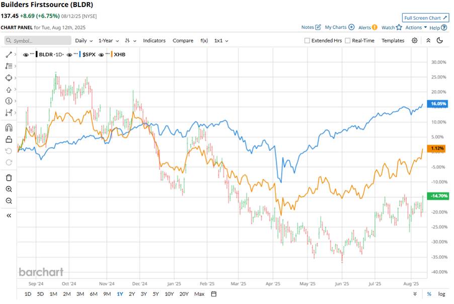This screenshot has width=454, height=304.
Task: Open the custom date range calendar
Action: coord(214,294)
